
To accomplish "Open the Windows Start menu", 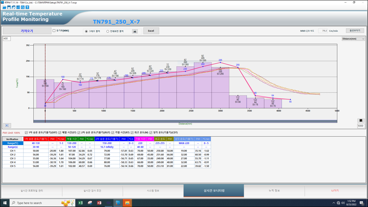I will click(5, 203).
